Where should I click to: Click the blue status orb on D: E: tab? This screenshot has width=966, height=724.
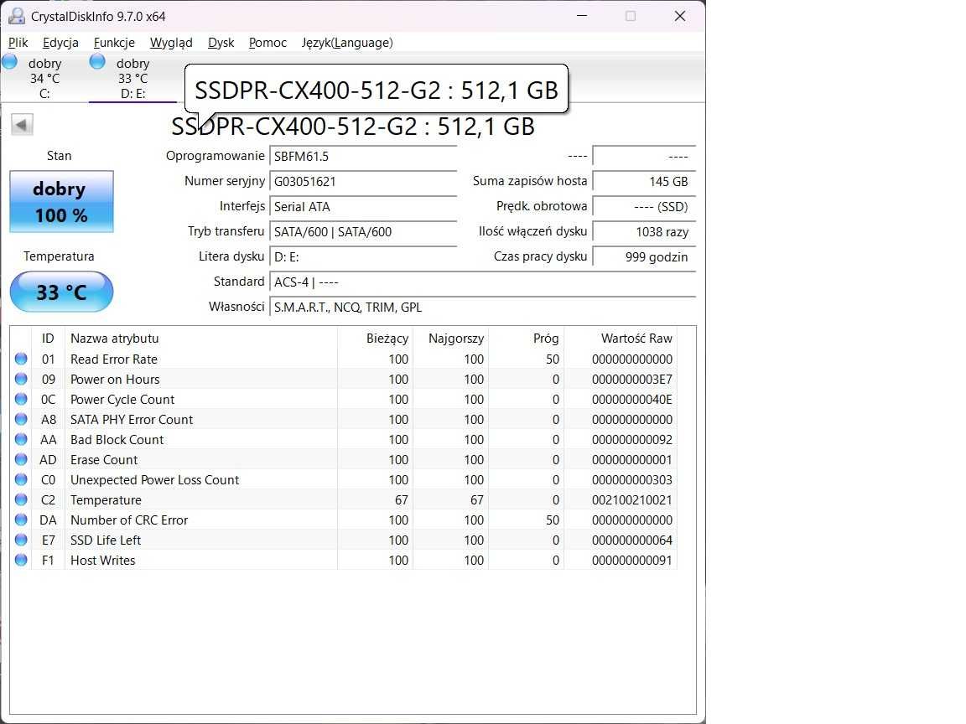pos(97,61)
